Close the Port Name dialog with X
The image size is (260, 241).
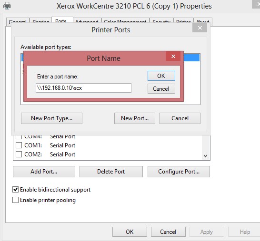pos(173,56)
